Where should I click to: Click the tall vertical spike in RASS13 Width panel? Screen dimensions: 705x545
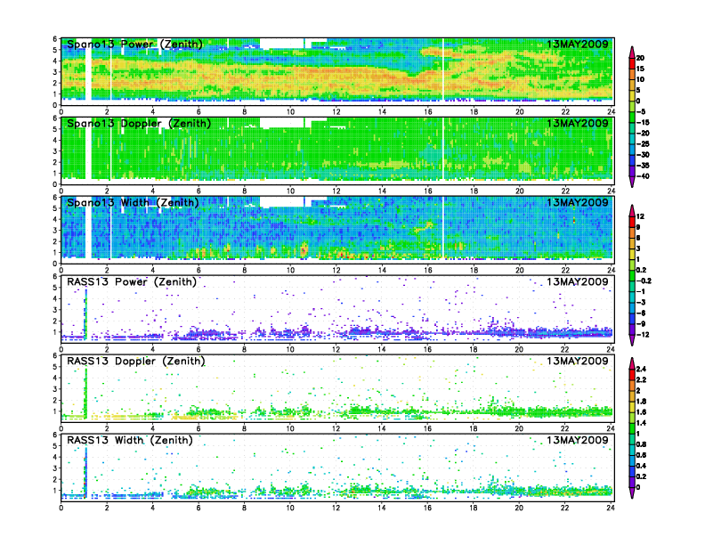pyautogui.click(x=85, y=473)
